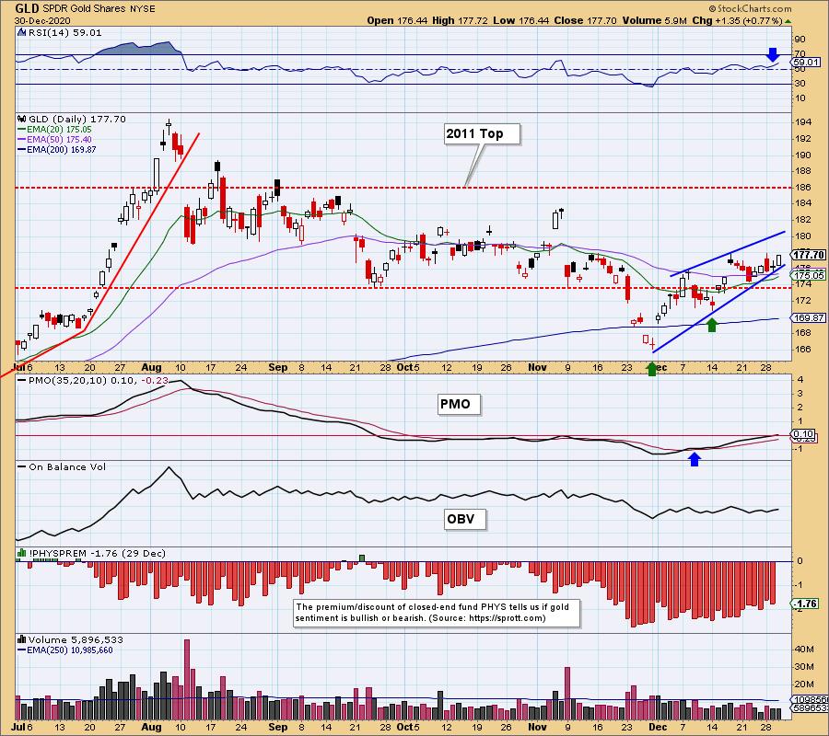Click the blue down arrow in RSI panel
This screenshot has width=829, height=736.
[773, 54]
